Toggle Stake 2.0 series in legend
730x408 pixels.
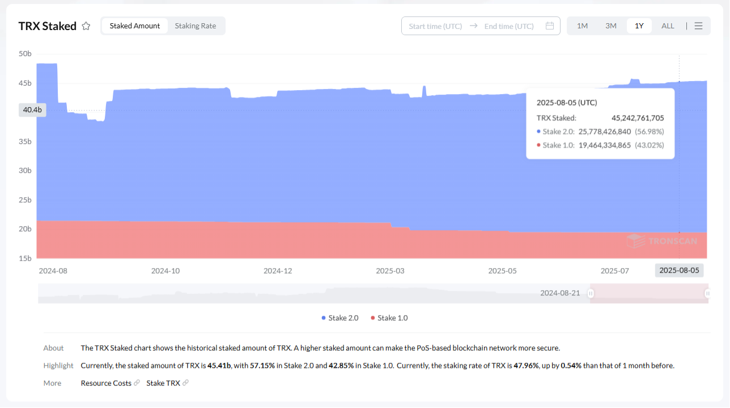[x=340, y=318]
